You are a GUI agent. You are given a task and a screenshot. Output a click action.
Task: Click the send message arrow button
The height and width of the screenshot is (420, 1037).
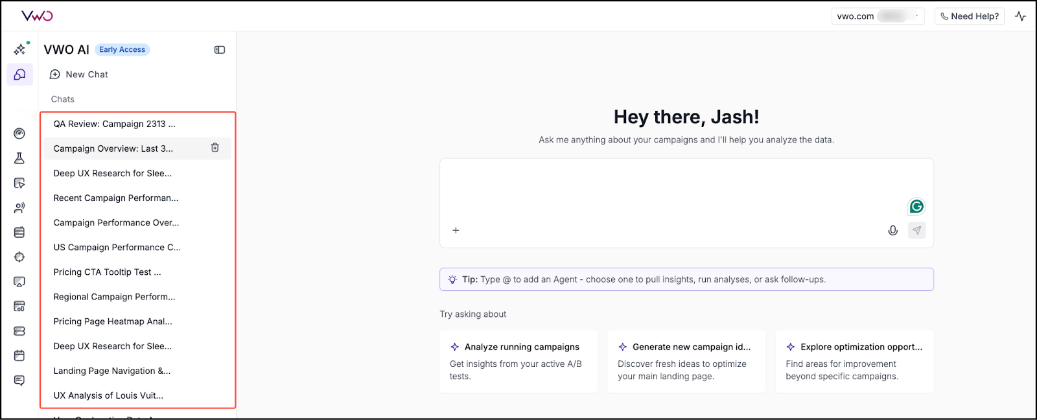(916, 230)
